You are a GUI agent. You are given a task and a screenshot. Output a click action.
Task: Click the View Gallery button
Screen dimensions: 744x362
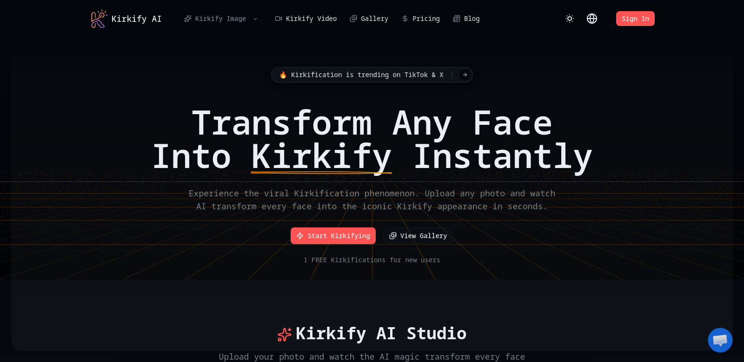coord(418,236)
